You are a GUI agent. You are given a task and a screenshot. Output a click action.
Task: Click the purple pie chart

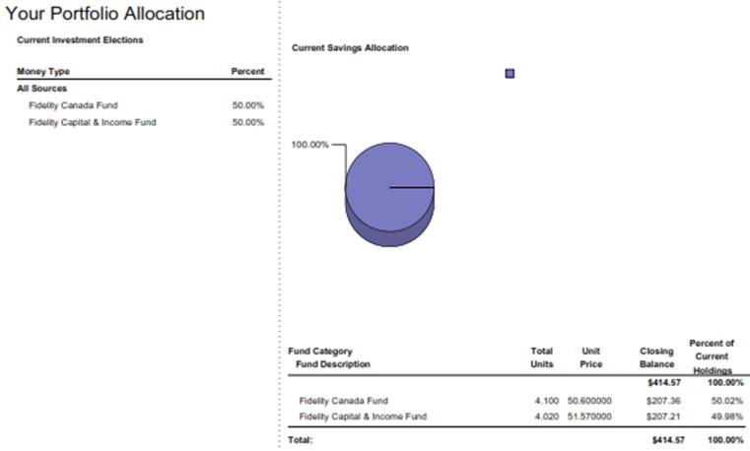point(390,194)
